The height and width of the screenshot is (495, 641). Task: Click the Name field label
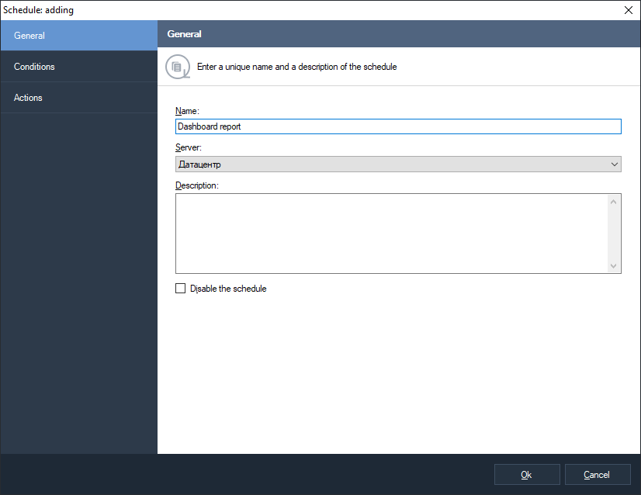(x=187, y=111)
